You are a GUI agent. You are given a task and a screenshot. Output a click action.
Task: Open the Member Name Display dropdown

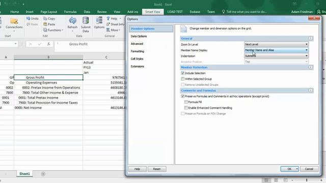(276, 50)
